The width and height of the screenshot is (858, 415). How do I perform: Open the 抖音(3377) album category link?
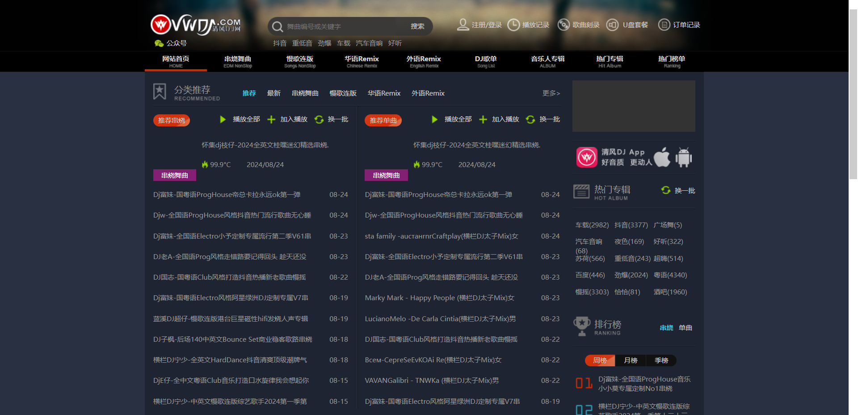(631, 225)
